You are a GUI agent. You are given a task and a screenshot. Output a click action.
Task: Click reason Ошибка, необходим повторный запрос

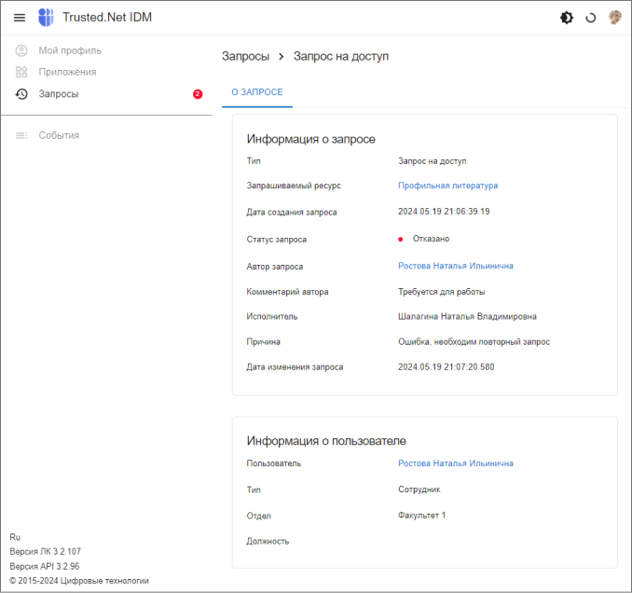tap(474, 342)
